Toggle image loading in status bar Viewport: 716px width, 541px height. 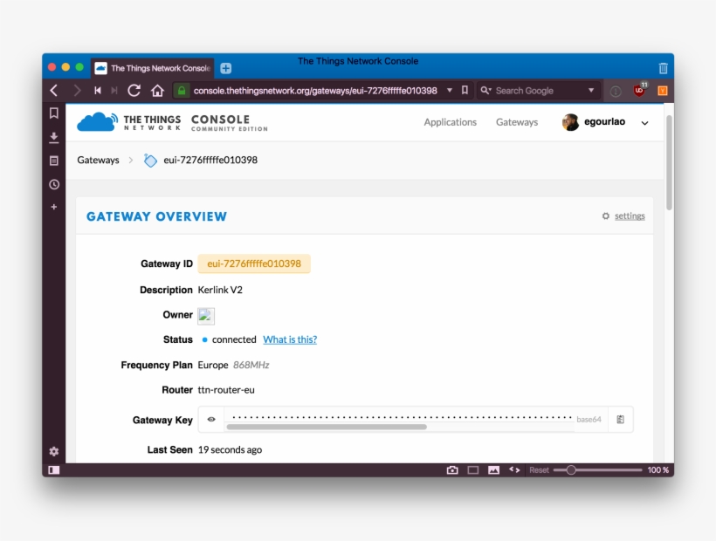(x=493, y=469)
